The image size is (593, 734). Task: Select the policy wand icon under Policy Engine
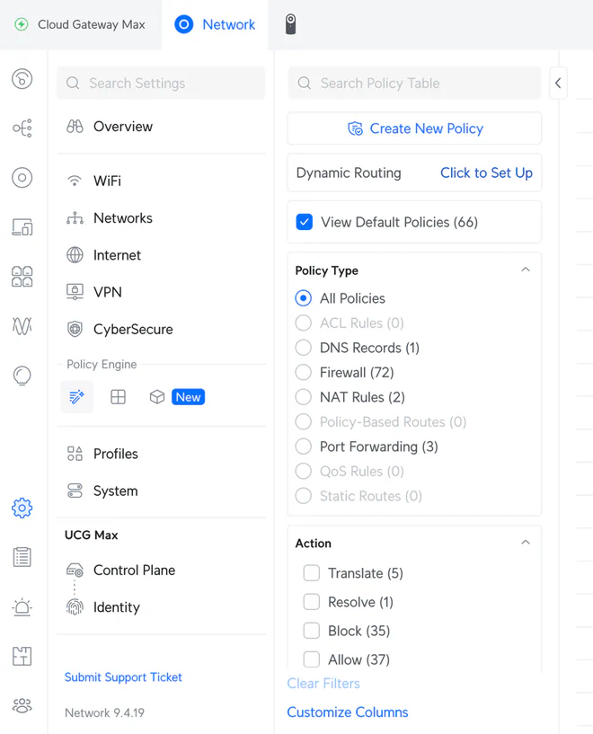76,396
